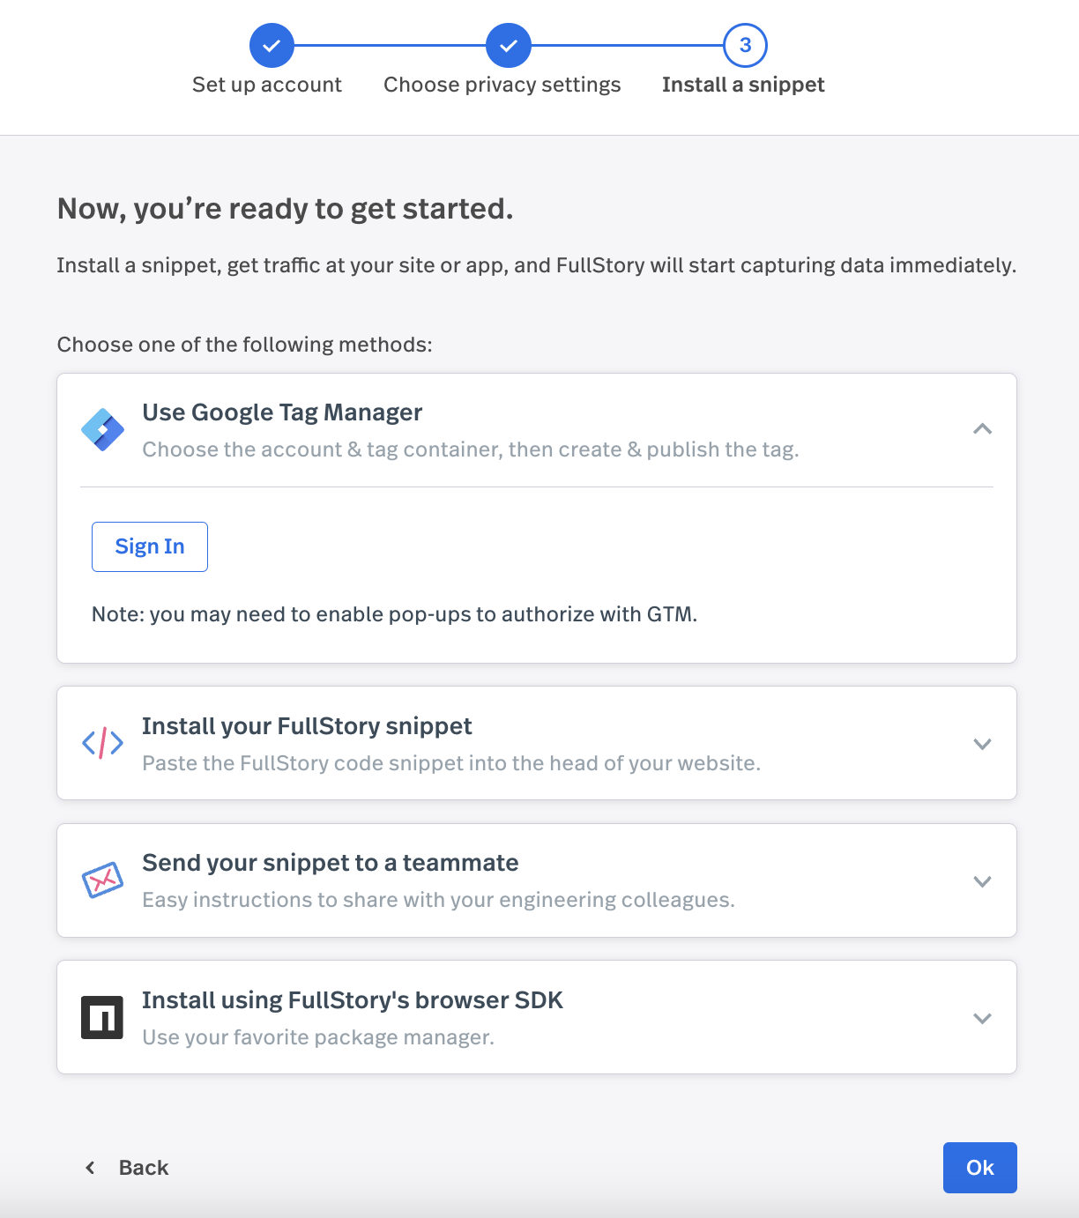This screenshot has height=1218, width=1079.
Task: Expand the Install your FullStory snippet section
Action: [x=982, y=743]
